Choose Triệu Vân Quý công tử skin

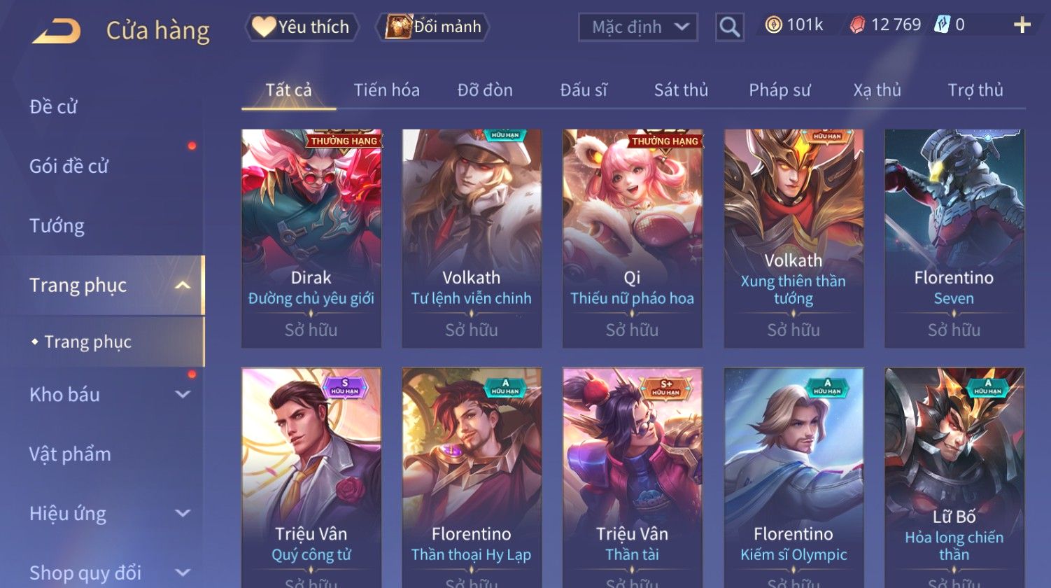[x=311, y=477]
